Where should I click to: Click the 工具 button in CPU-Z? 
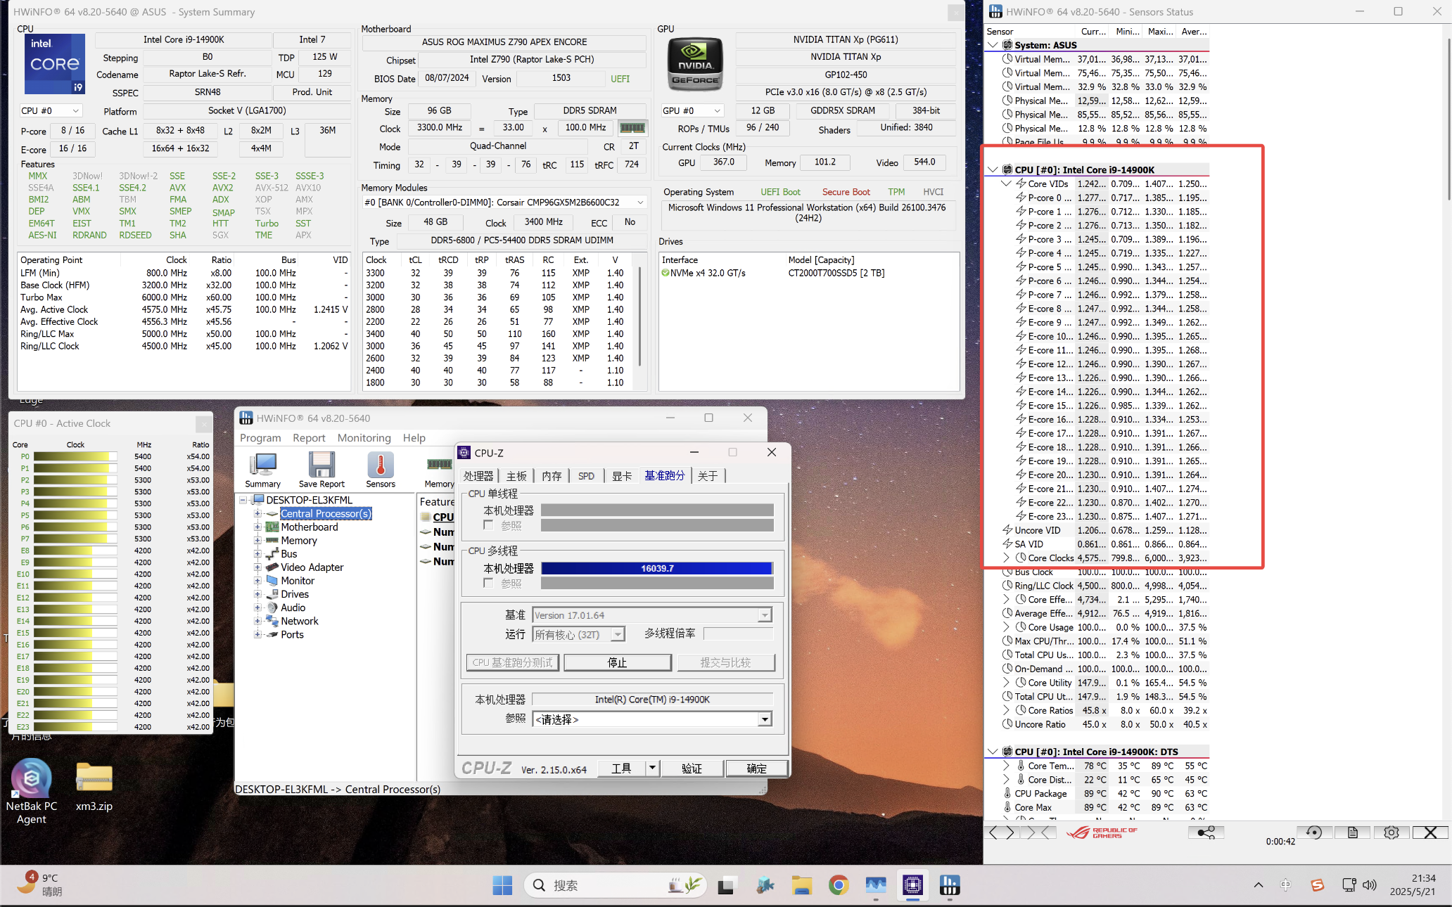click(x=621, y=768)
